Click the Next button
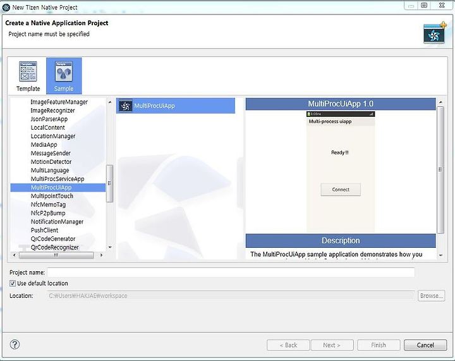This screenshot has width=455, height=361. tap(332, 345)
